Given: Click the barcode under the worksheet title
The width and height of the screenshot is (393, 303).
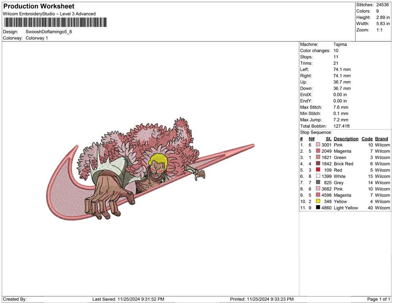Looking at the screenshot, I should [55, 22].
